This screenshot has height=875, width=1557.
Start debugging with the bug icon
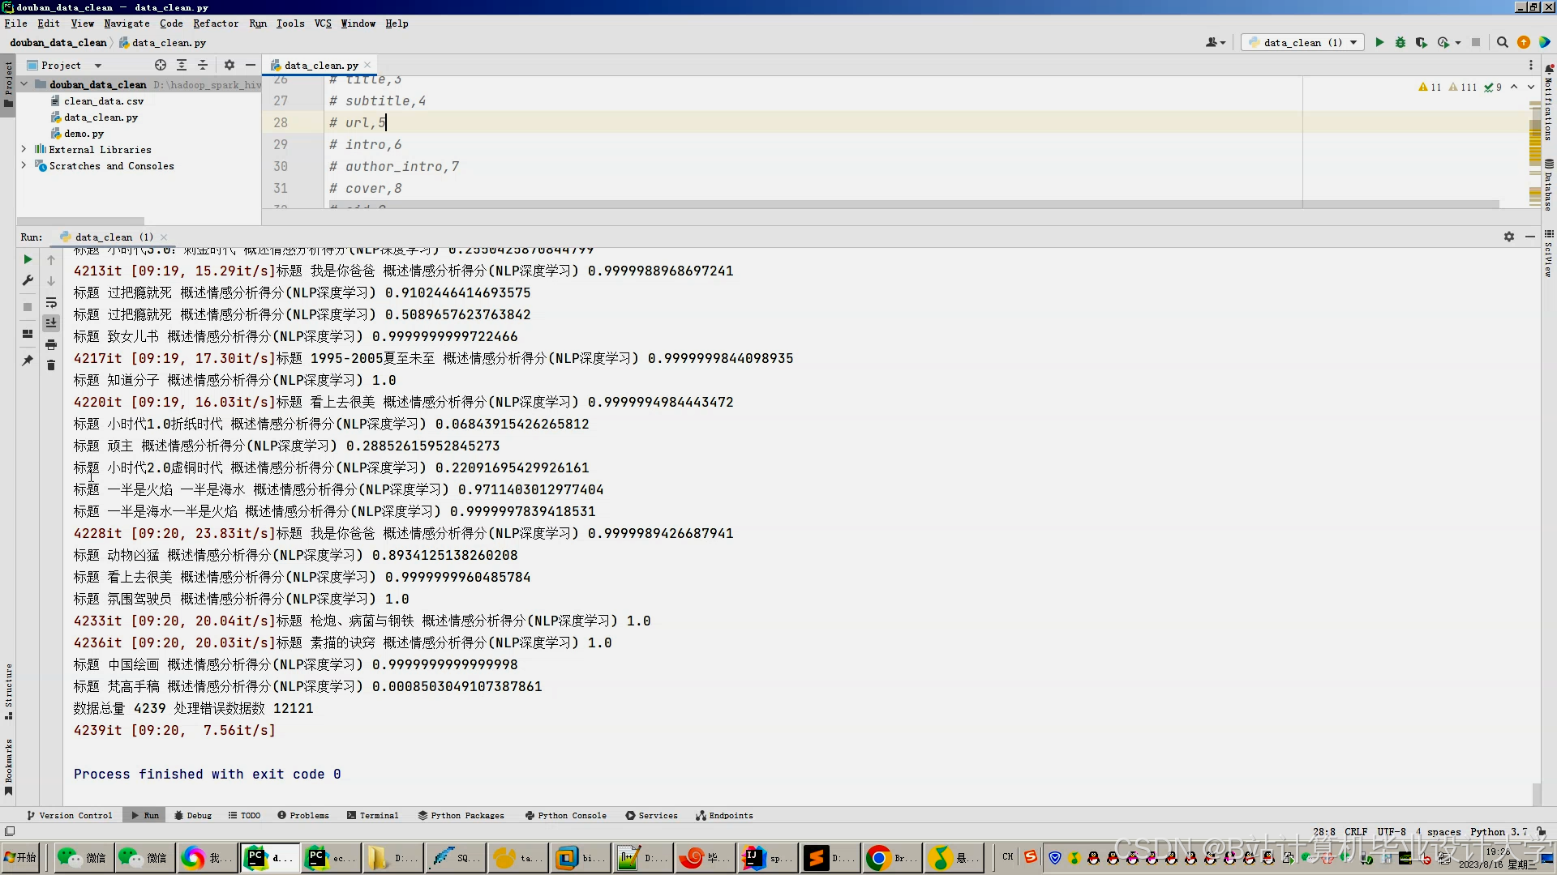[1400, 42]
